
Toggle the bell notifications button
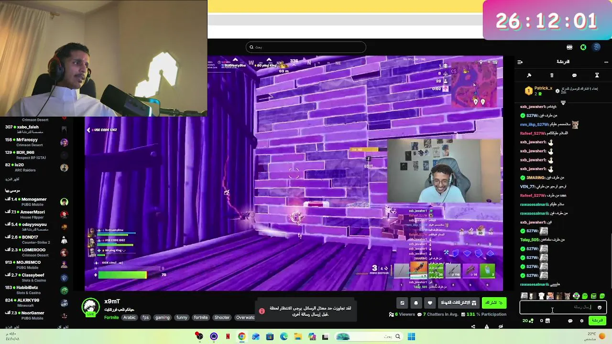416,303
